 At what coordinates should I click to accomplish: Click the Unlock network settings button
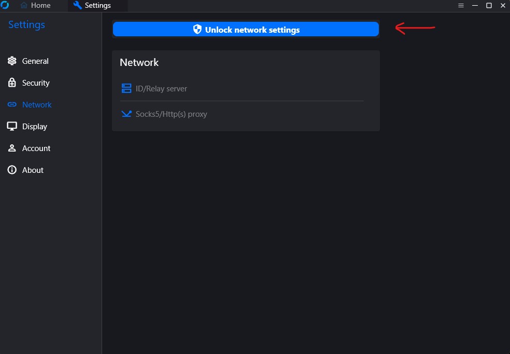(x=246, y=30)
